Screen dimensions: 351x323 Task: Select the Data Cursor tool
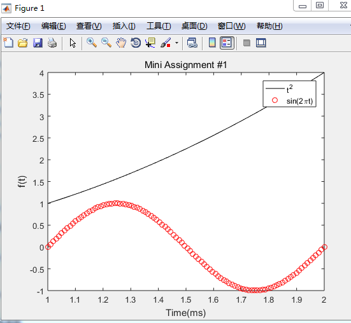click(150, 43)
